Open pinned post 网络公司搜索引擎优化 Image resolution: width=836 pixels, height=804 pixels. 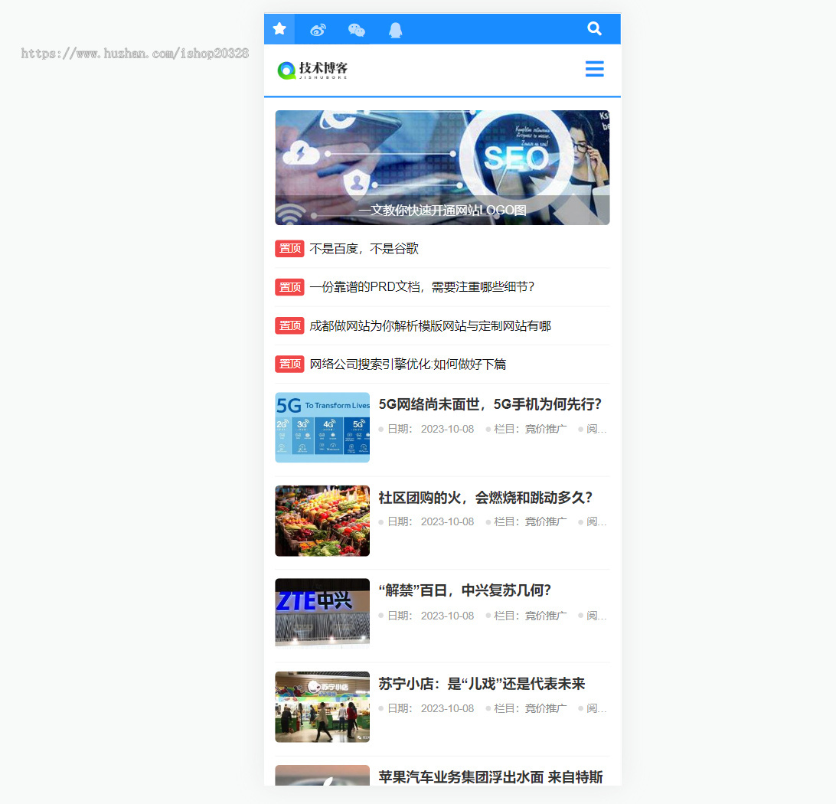[x=408, y=364]
